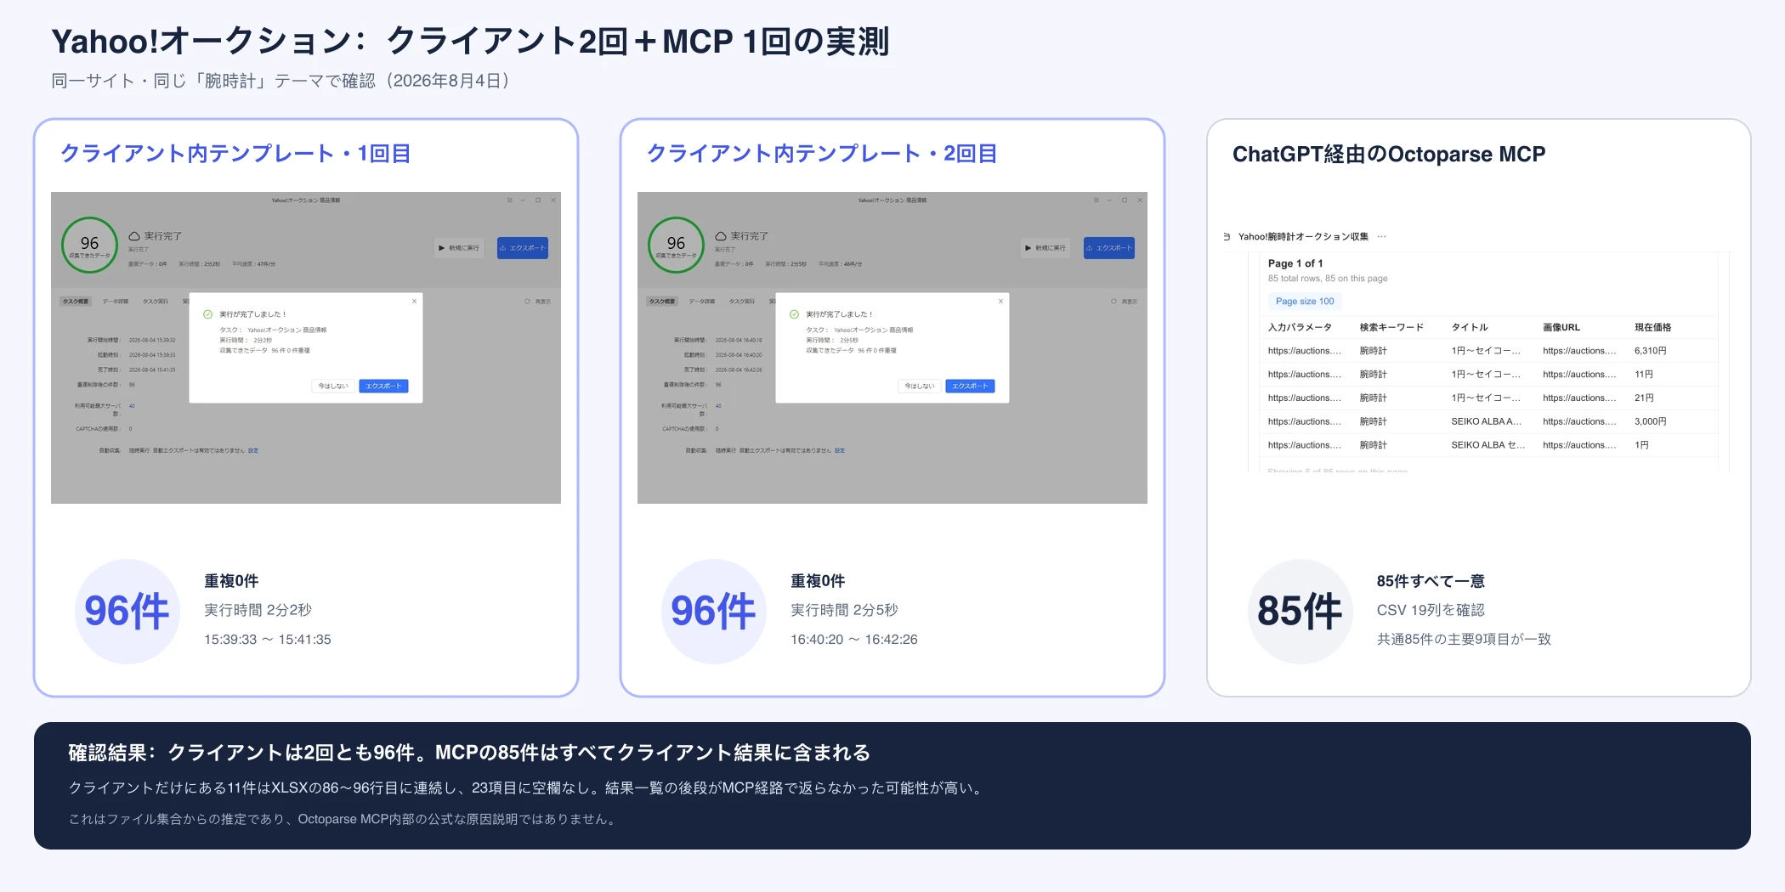
Task: Click the icon left of Yahoo!腕時計オークション収集
Action: [1227, 237]
